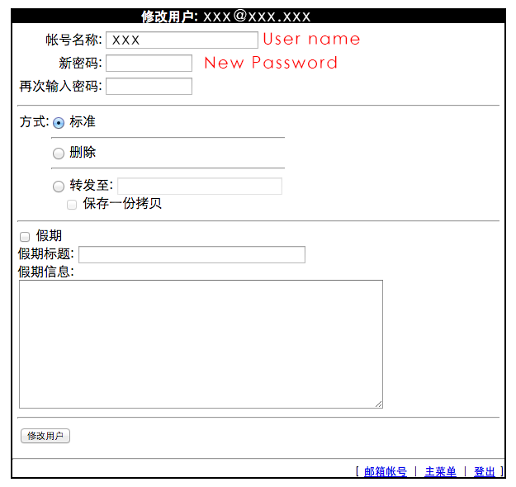Select the 转发至 radio button
516x487 pixels.
click(59, 187)
